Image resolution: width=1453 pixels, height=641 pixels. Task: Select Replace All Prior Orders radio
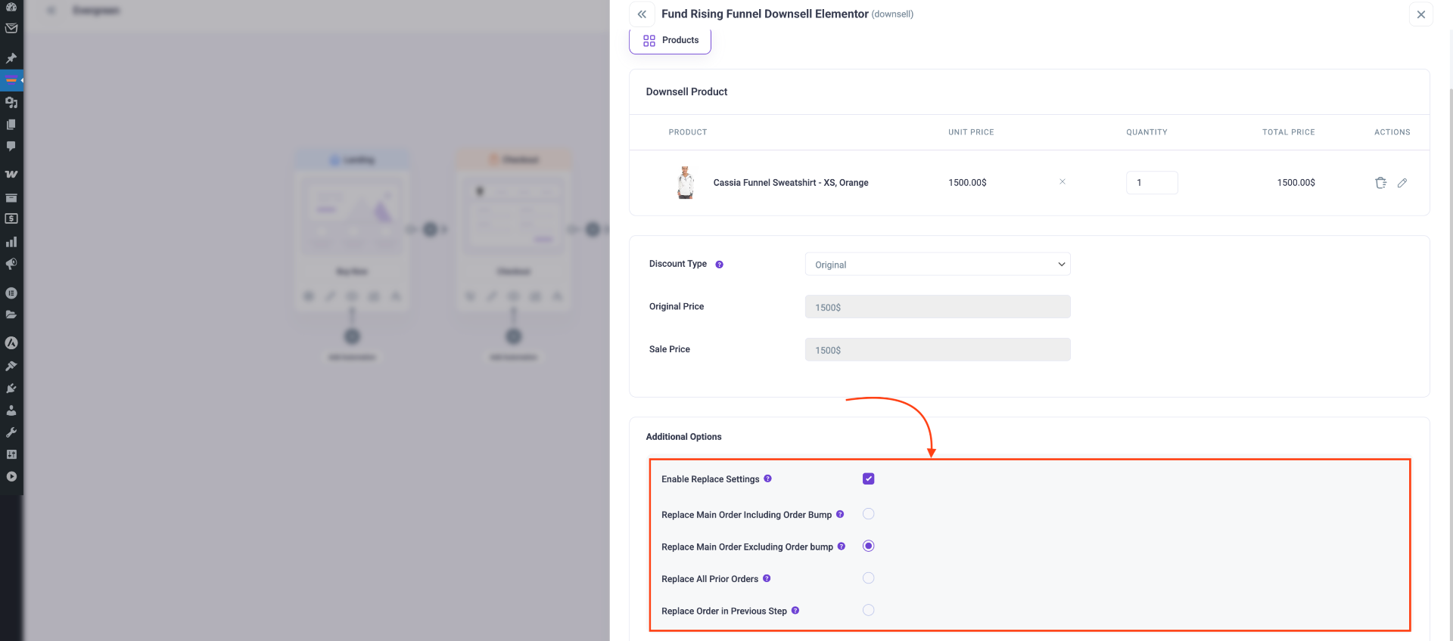(869, 578)
